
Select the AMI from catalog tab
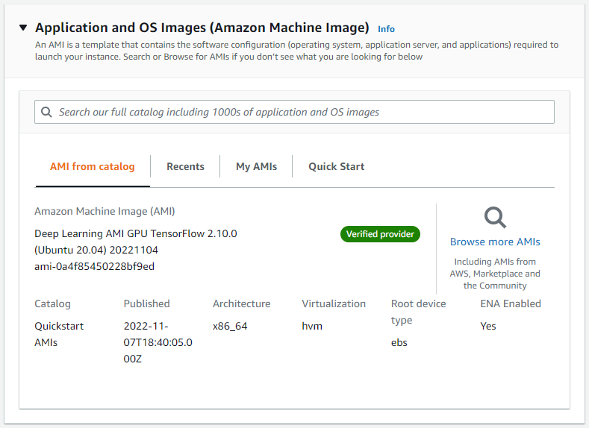pos(93,166)
